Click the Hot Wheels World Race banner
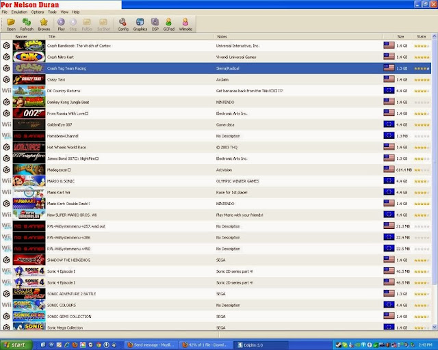438x350 pixels. [x=29, y=148]
